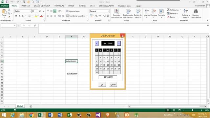
Task: Click Cancel in Date Chooser
Action: point(113,85)
